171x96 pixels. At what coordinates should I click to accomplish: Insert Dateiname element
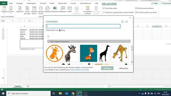pos(55,9)
